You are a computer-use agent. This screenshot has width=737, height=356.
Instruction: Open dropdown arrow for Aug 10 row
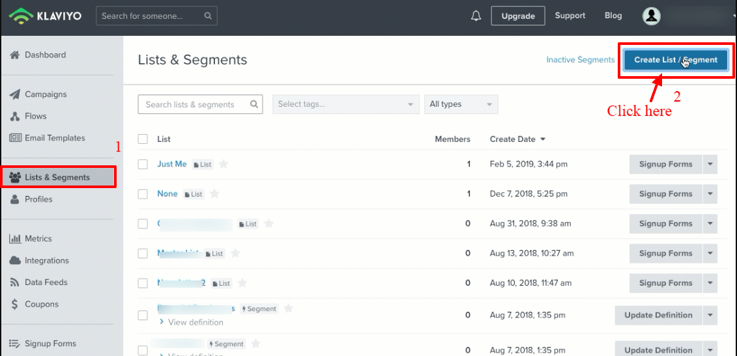[710, 282]
